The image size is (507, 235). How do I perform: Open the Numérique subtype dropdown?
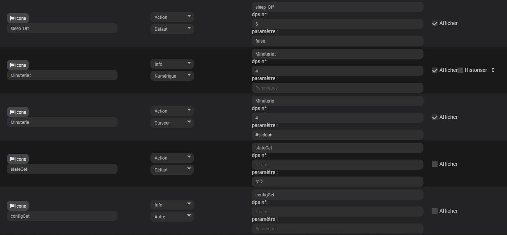pos(172,76)
